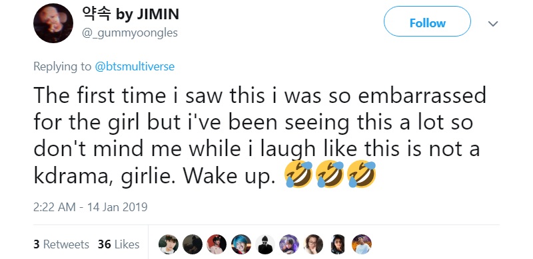Show the 3 Retweets list

(x=61, y=244)
